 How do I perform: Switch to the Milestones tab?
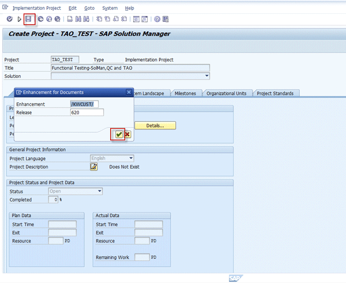(x=185, y=94)
